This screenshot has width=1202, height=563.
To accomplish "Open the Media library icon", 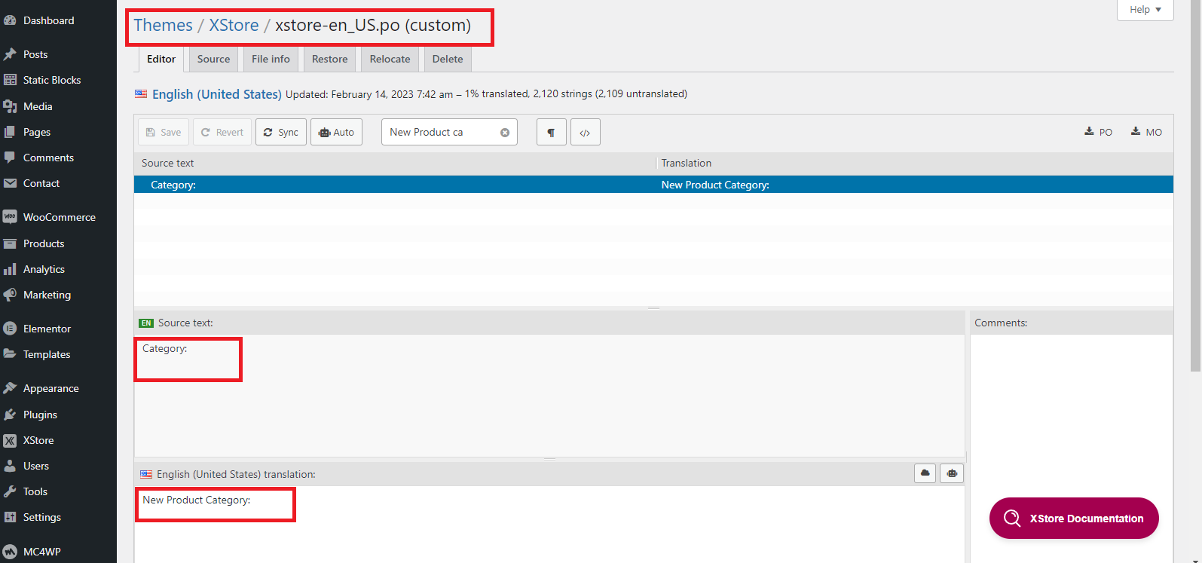I will click(x=10, y=106).
